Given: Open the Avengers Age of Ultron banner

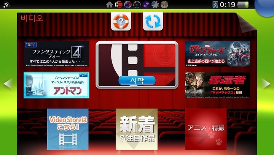Looking at the screenshot, I should click(x=217, y=54).
